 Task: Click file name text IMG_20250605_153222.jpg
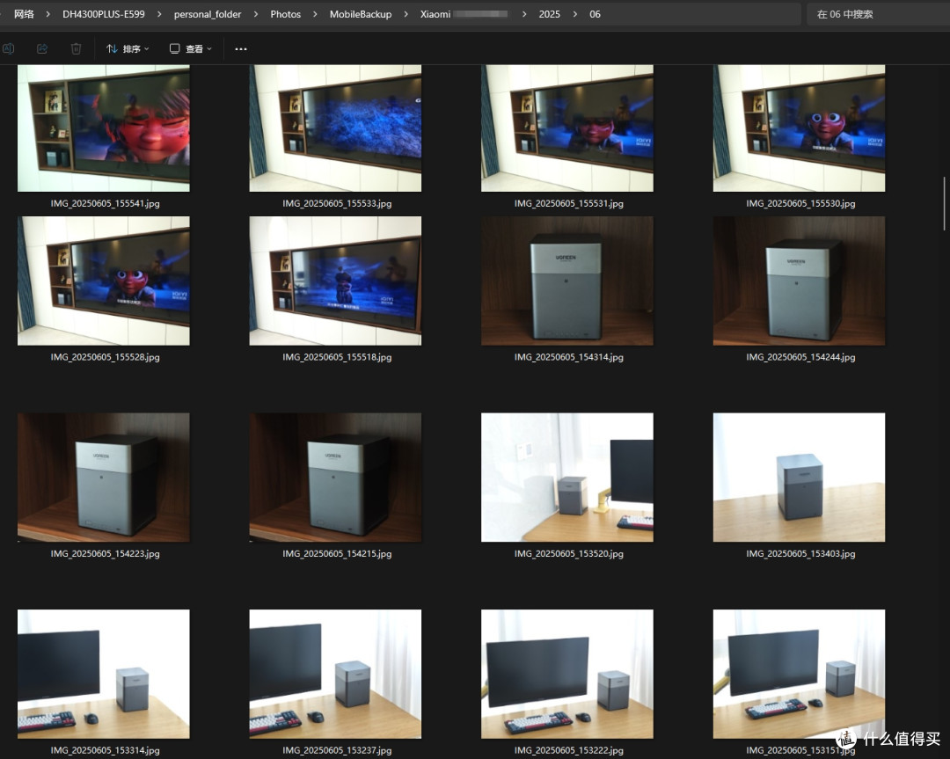[569, 750]
